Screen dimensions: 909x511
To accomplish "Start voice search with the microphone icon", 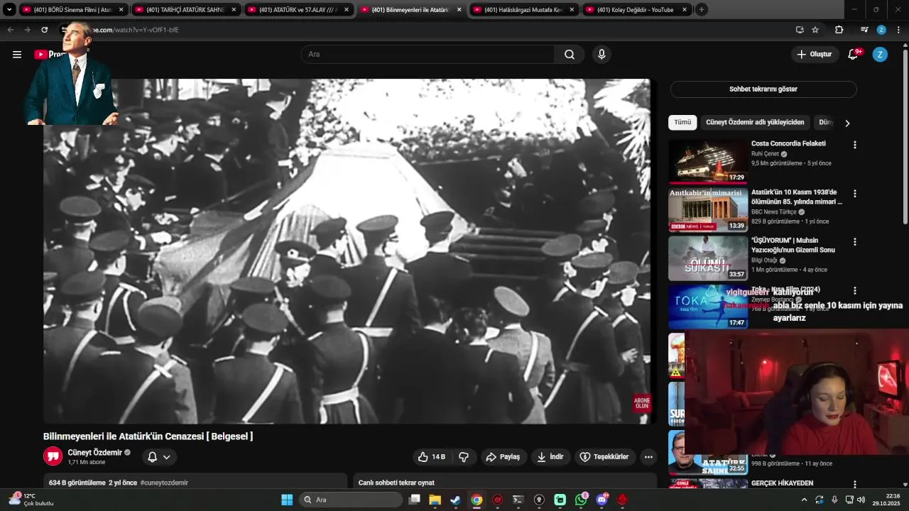I will coord(602,55).
